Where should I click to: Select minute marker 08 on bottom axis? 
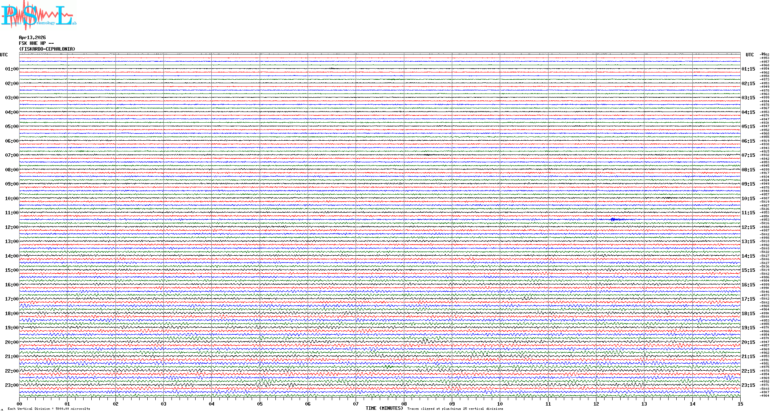click(404, 404)
